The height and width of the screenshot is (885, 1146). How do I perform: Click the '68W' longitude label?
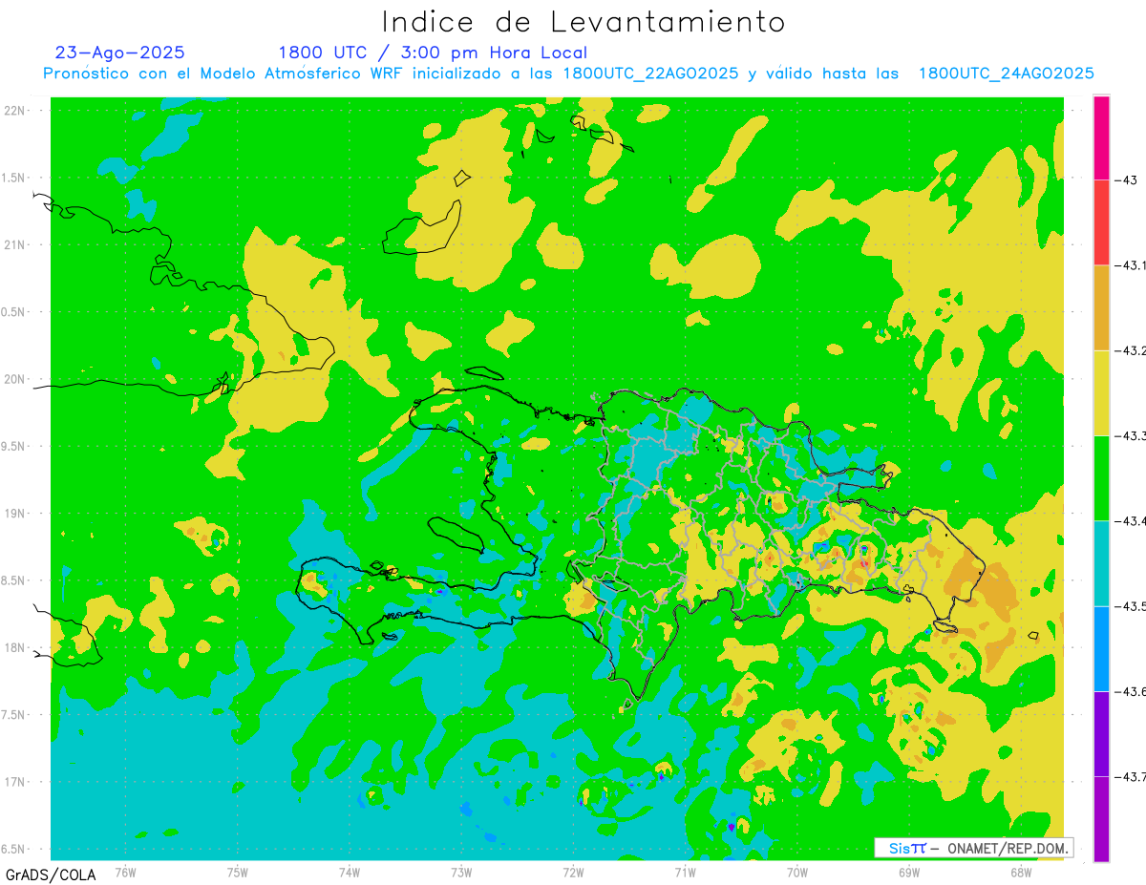(x=1021, y=872)
